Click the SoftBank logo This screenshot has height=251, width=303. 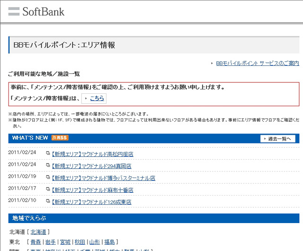[36, 11]
